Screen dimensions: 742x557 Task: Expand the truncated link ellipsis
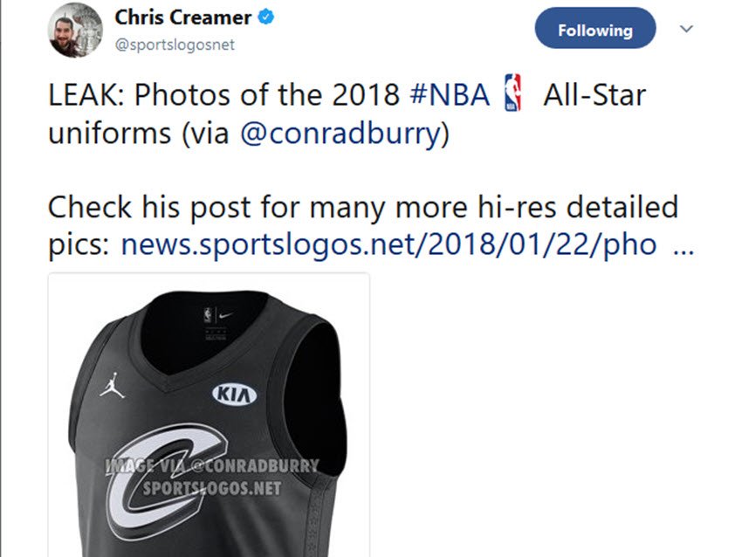tap(684, 245)
